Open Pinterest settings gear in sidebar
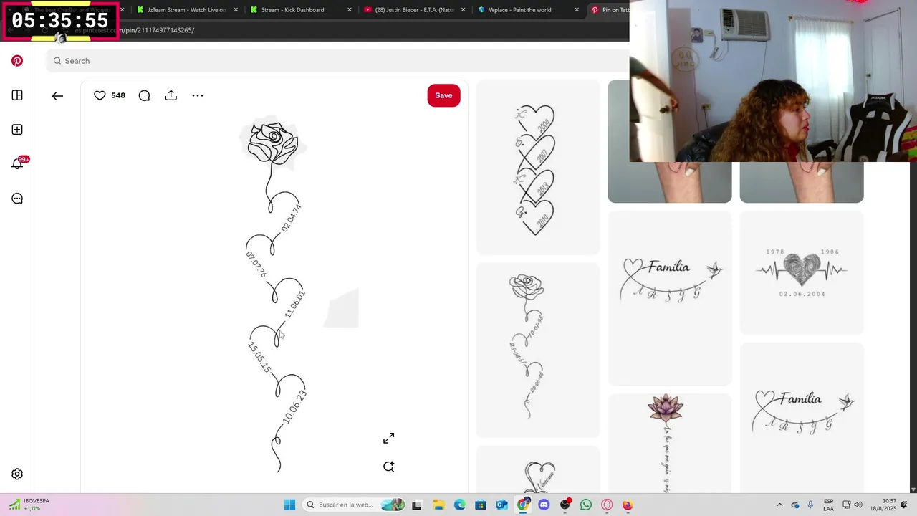Screen dimensions: 917x516 pos(17,474)
